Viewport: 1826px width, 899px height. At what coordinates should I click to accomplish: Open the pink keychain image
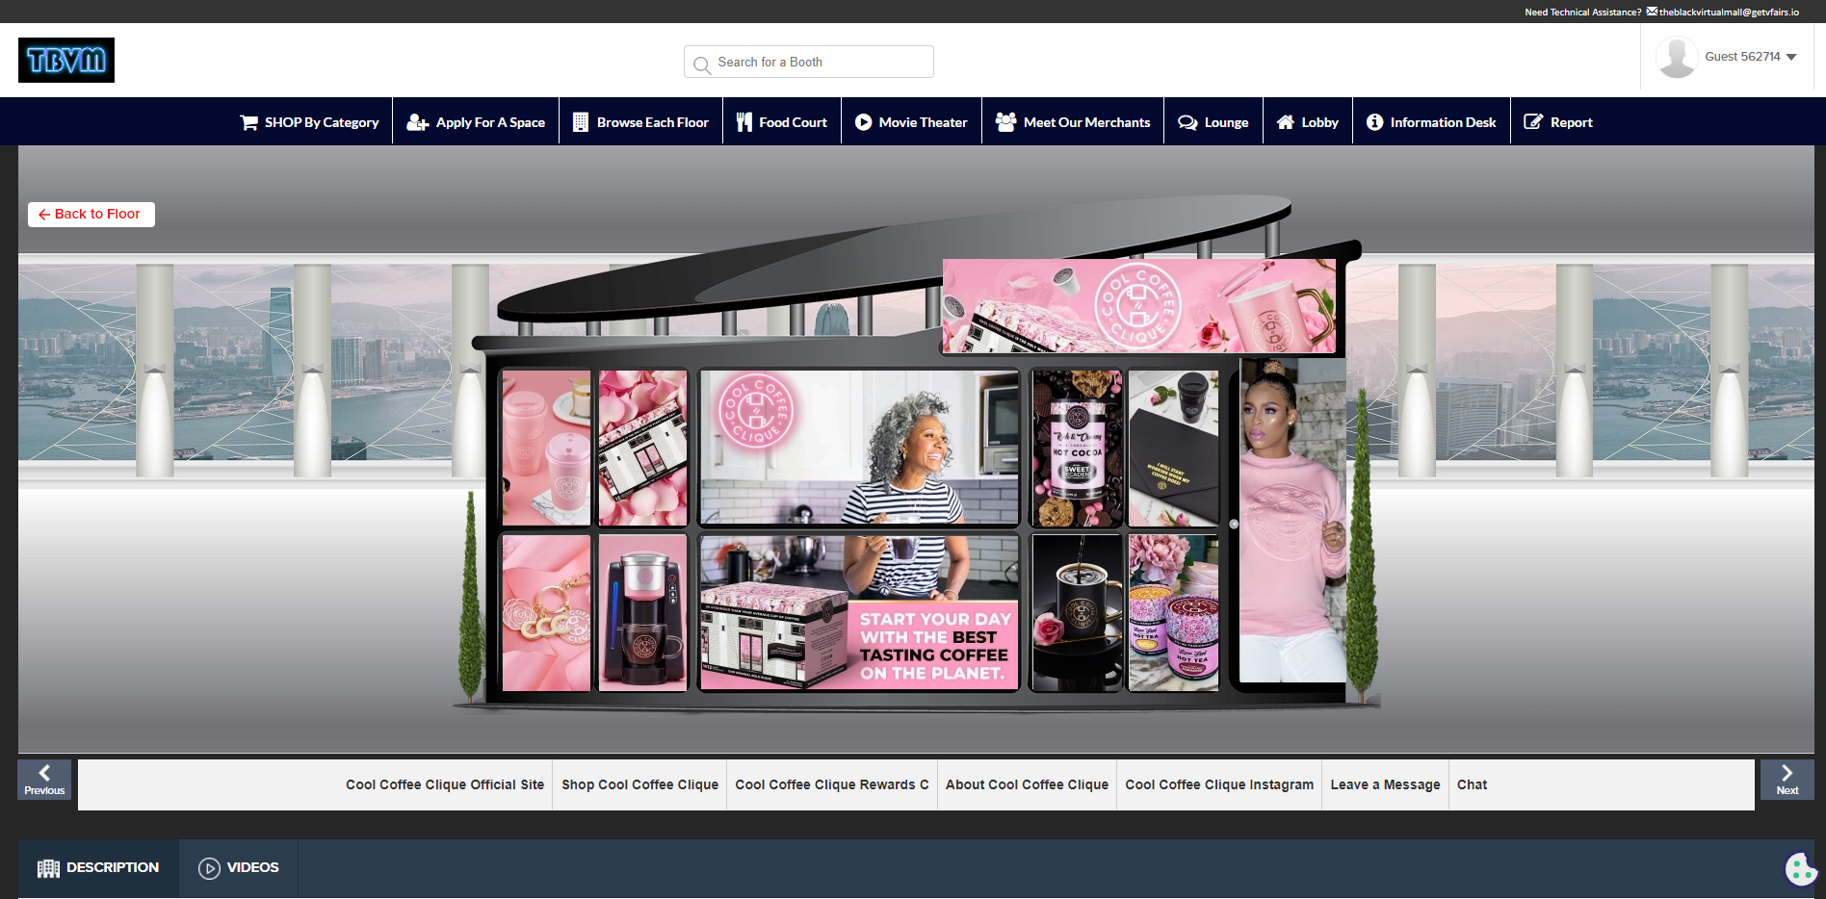546,613
